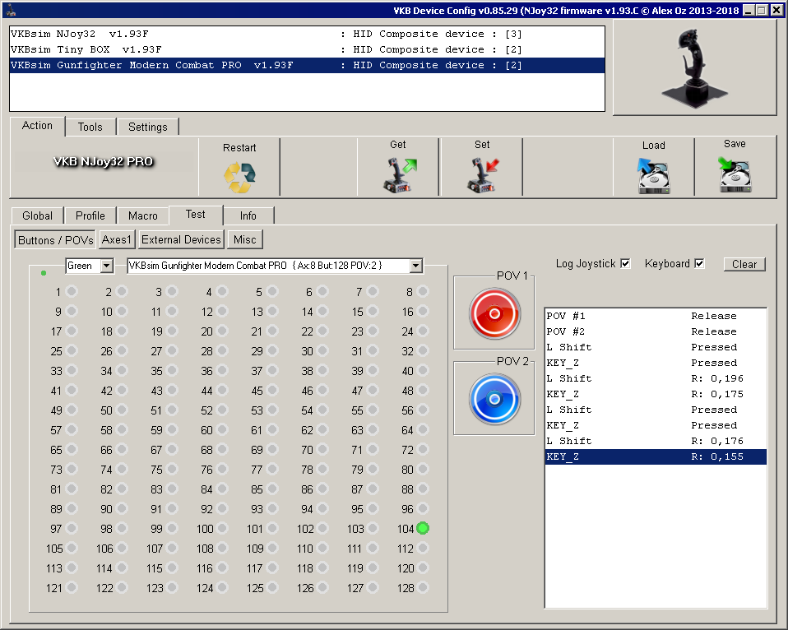Viewport: 788px width, 630px height.
Task: Click the Restart recycle icon
Action: [239, 178]
